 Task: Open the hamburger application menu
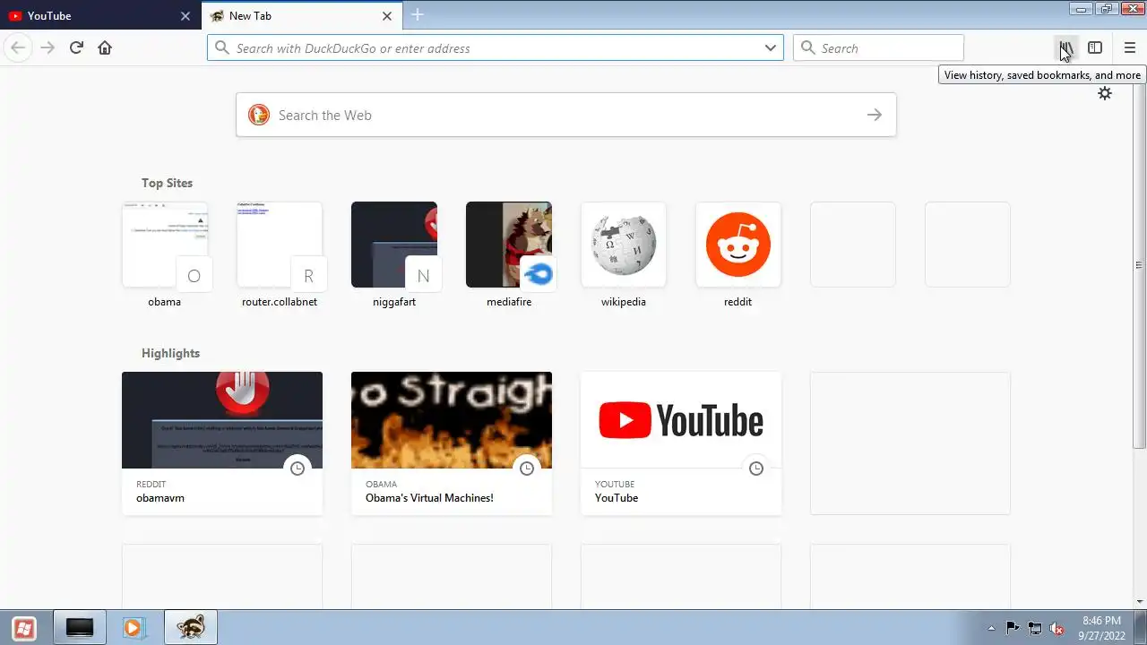[1130, 47]
